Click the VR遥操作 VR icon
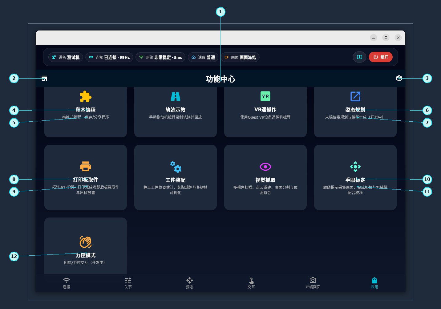 click(x=265, y=96)
